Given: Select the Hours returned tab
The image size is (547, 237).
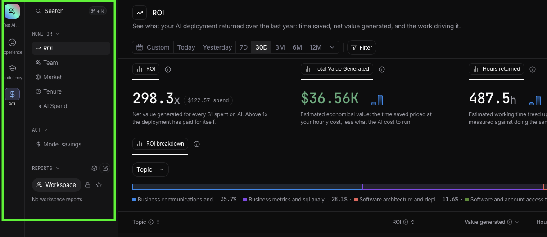Looking at the screenshot, I should coord(496,69).
